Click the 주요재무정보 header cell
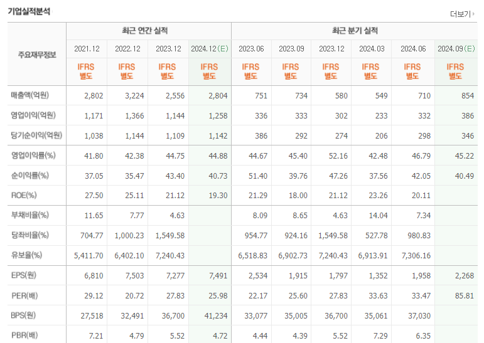 [x=37, y=55]
